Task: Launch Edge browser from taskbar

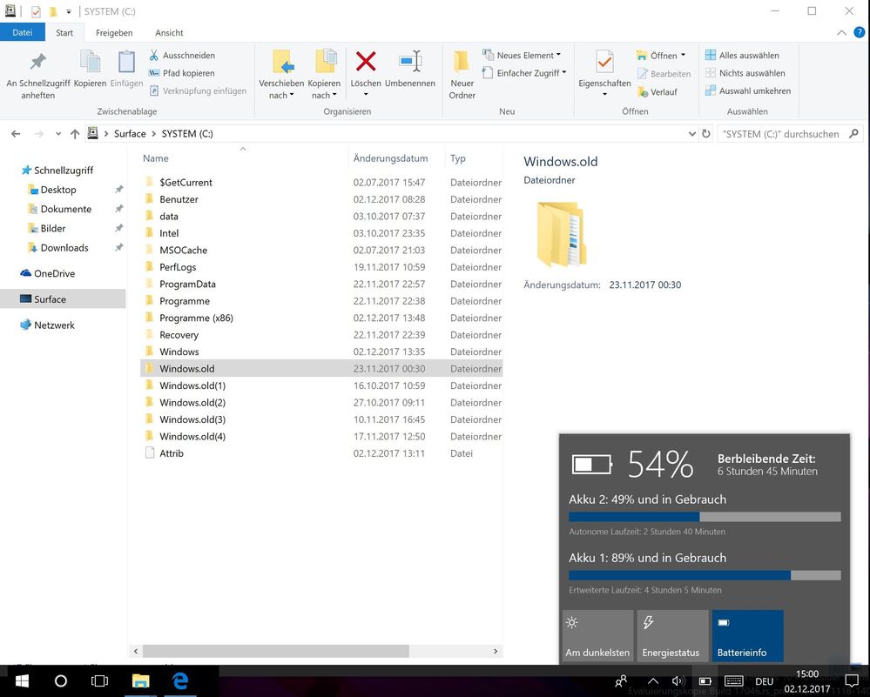Action: coord(179,680)
